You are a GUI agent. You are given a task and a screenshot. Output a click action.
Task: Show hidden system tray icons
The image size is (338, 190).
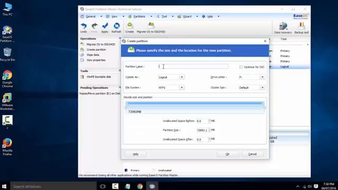coord(298,186)
